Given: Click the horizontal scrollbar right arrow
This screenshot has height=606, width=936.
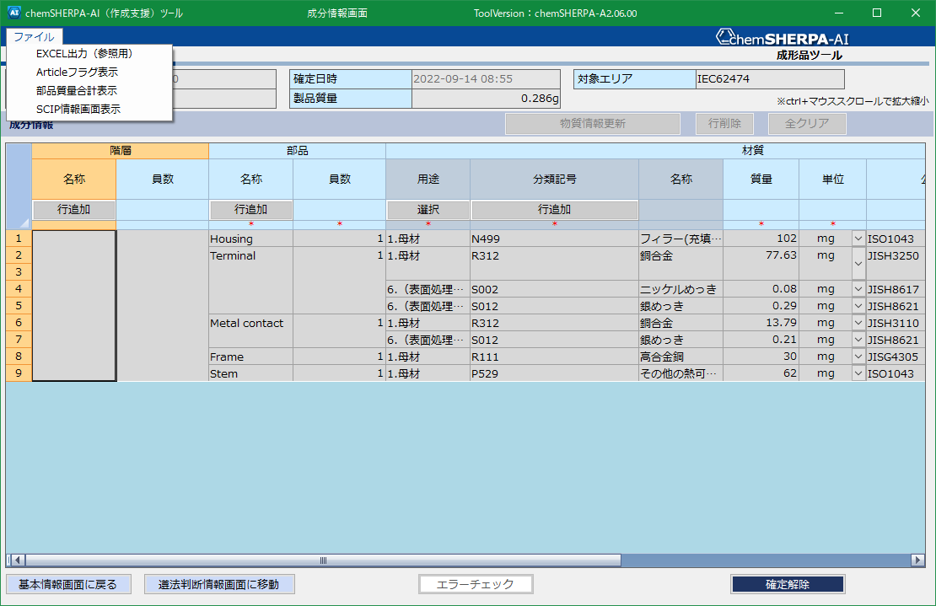Looking at the screenshot, I should click(x=918, y=559).
